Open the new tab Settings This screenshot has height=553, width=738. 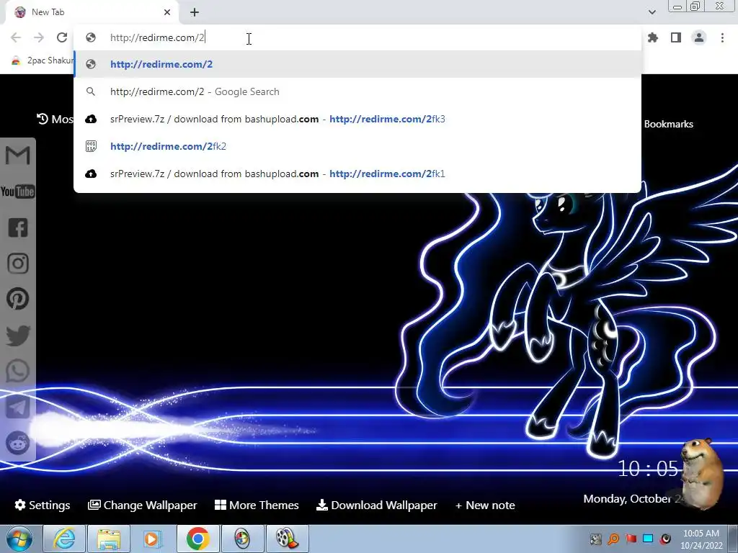click(43, 505)
